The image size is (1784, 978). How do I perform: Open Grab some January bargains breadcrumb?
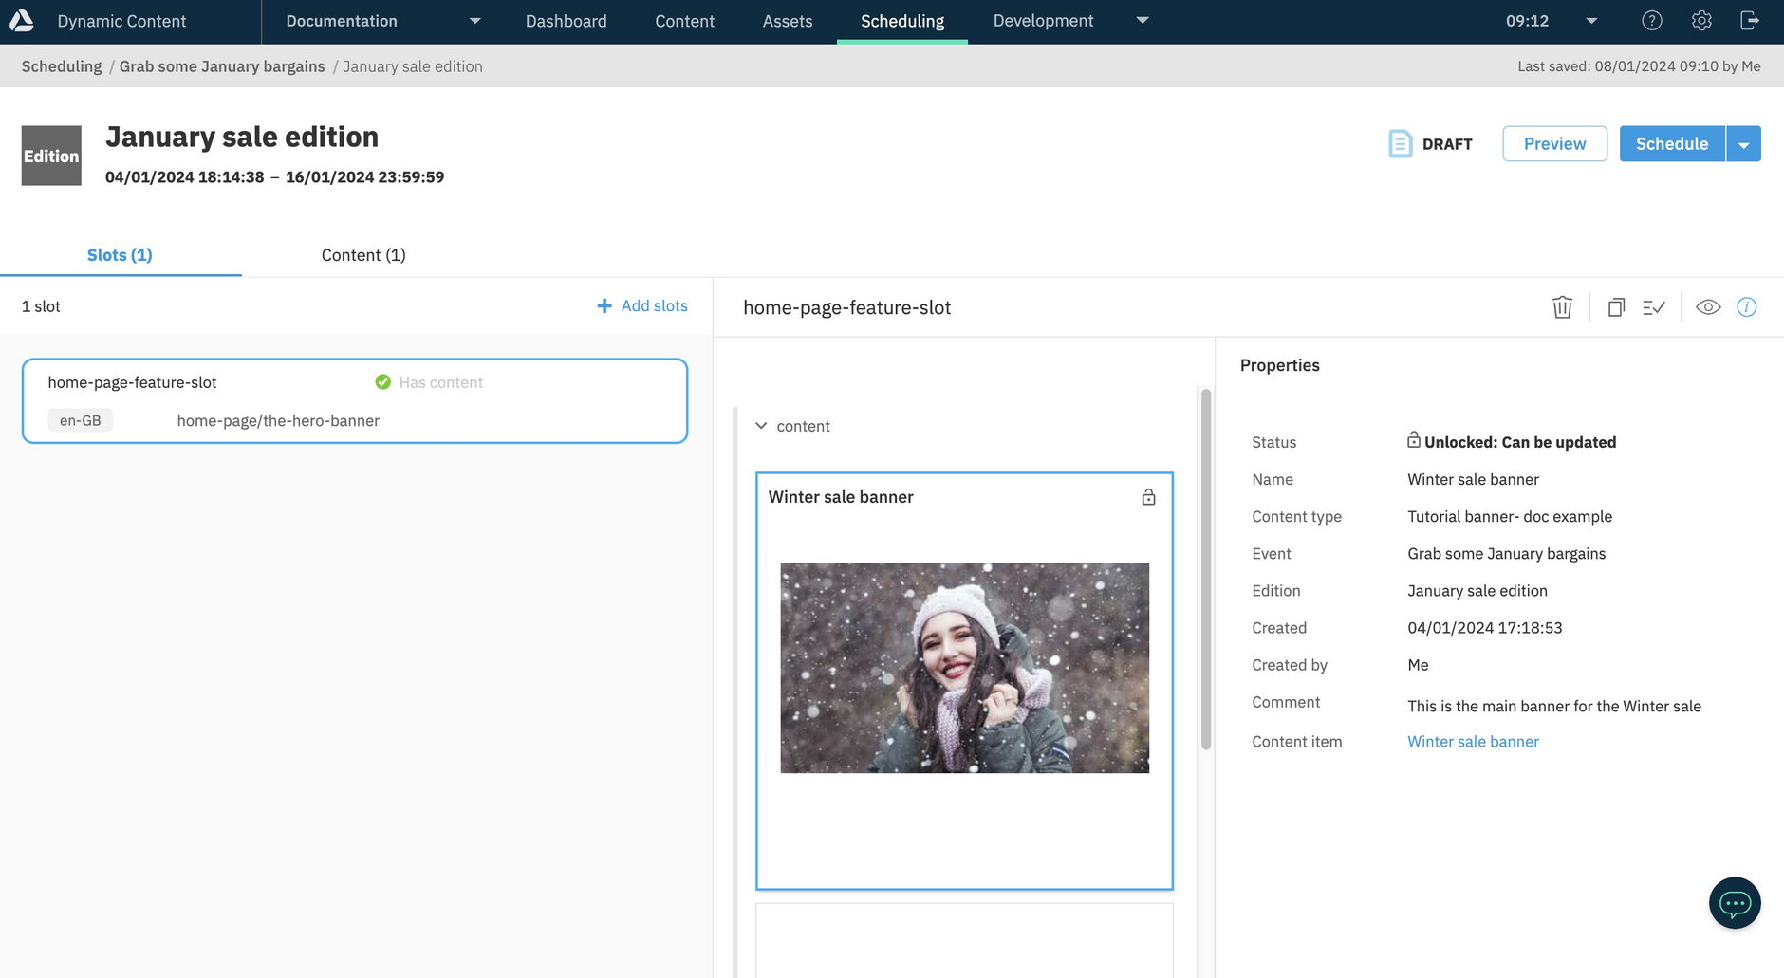pos(222,66)
